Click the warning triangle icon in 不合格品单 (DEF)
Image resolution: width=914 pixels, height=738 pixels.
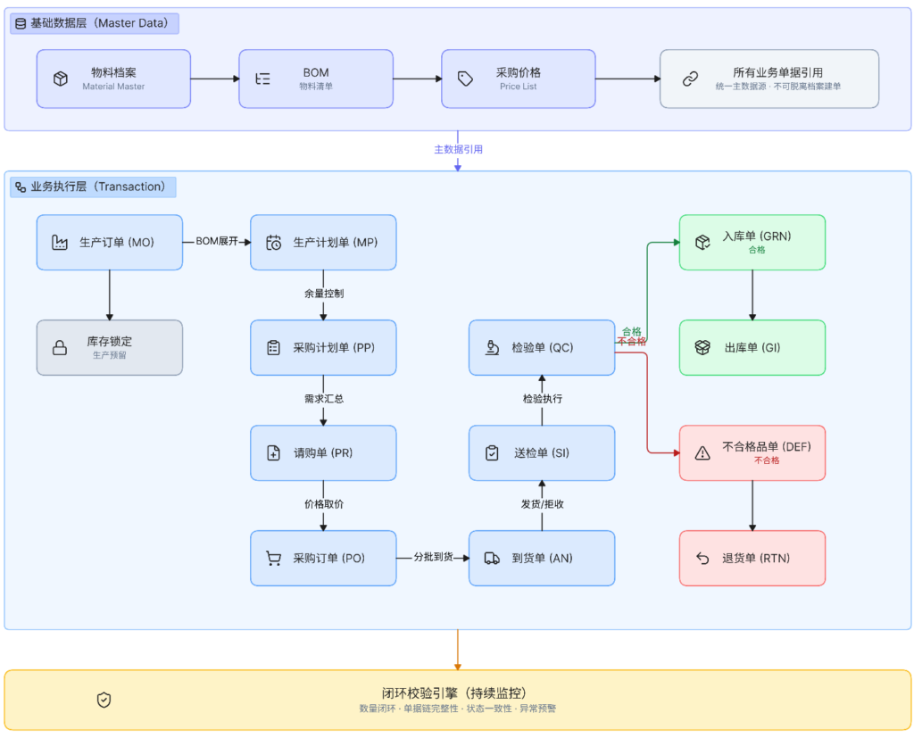click(x=702, y=453)
